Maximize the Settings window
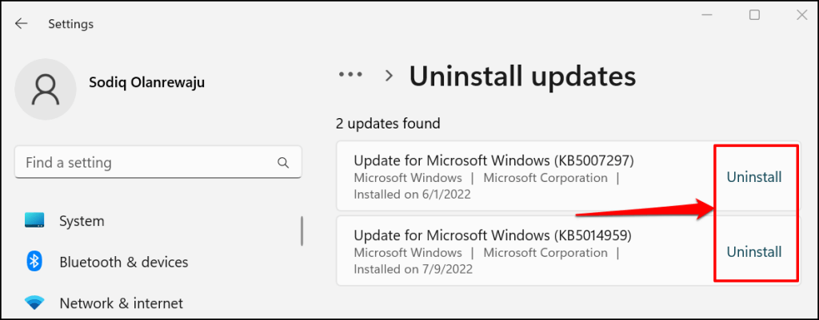 754,15
